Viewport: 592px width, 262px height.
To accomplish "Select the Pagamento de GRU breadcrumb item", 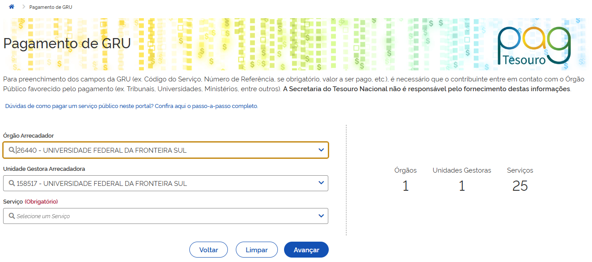I will coord(50,7).
